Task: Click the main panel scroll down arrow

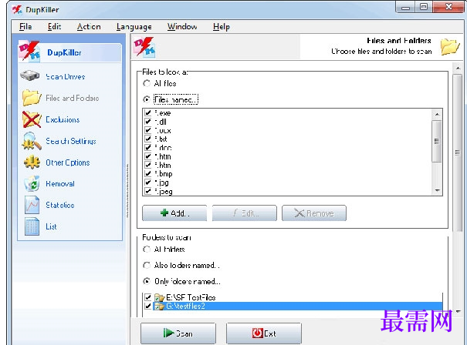Action: click(458, 311)
